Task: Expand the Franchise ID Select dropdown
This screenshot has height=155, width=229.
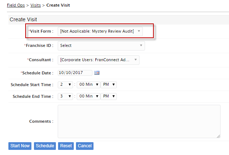Action: coord(101,46)
